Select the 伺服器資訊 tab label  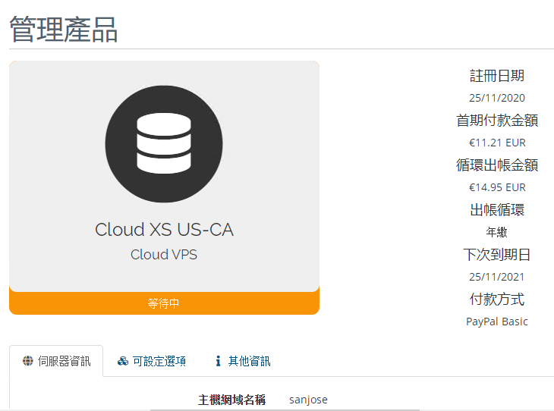coord(65,361)
